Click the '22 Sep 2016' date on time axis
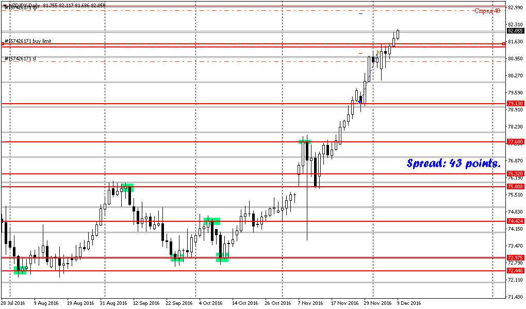Image resolution: width=526 pixels, height=309 pixels. 179,303
